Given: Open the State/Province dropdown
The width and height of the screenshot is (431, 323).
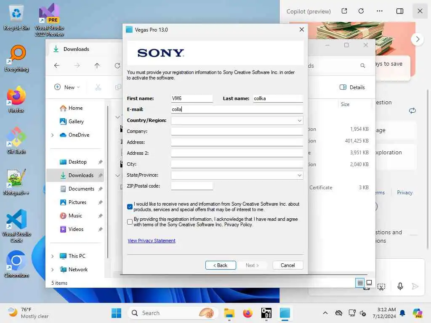Looking at the screenshot, I should point(299,175).
